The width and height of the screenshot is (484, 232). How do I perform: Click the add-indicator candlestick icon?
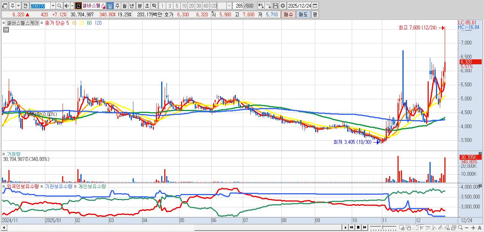[x=261, y=6]
